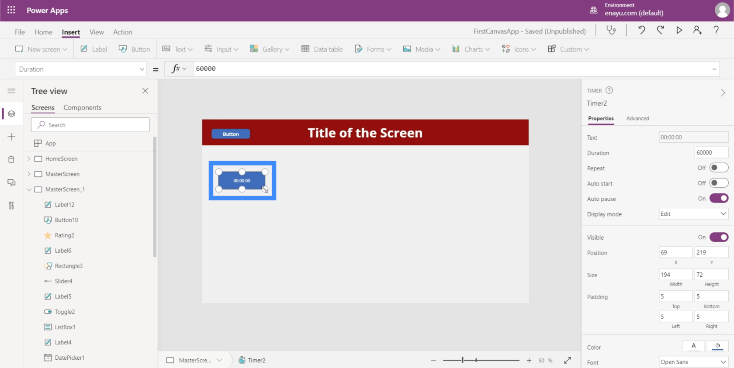Screen dimensions: 734x368
Task: Undo the last action
Action: click(x=641, y=30)
